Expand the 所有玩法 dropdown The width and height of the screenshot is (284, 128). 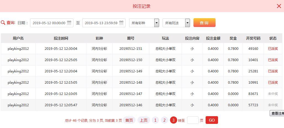(x=187, y=23)
